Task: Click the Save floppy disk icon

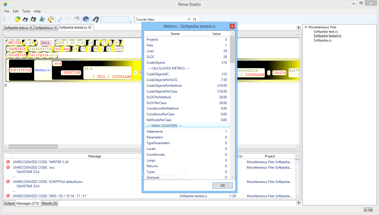Action: (25, 19)
